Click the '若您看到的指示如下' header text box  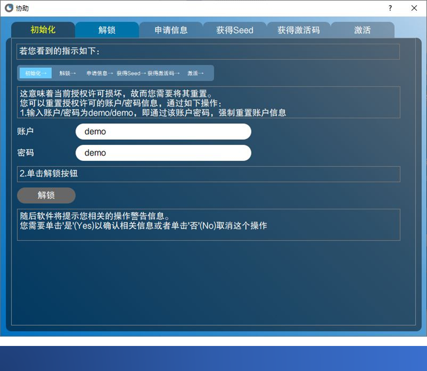coord(208,52)
